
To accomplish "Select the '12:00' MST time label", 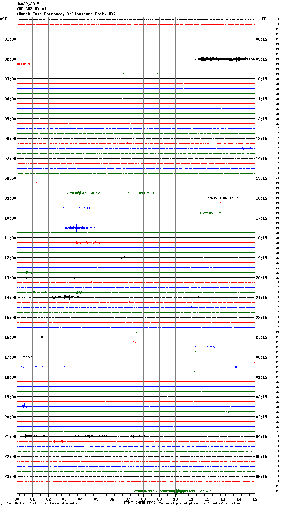I will pos(10,258).
